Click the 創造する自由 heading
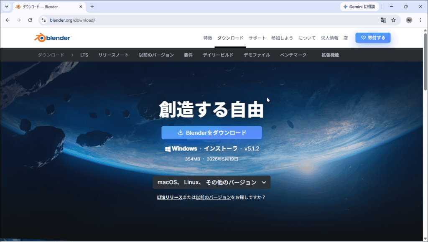This screenshot has height=242, width=428. pyautogui.click(x=211, y=110)
